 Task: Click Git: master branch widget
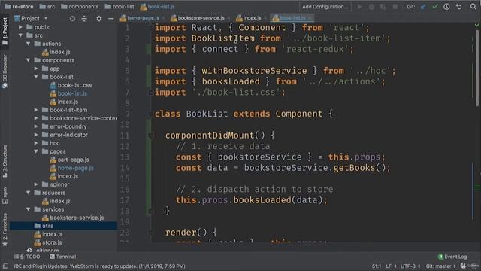click(x=441, y=266)
